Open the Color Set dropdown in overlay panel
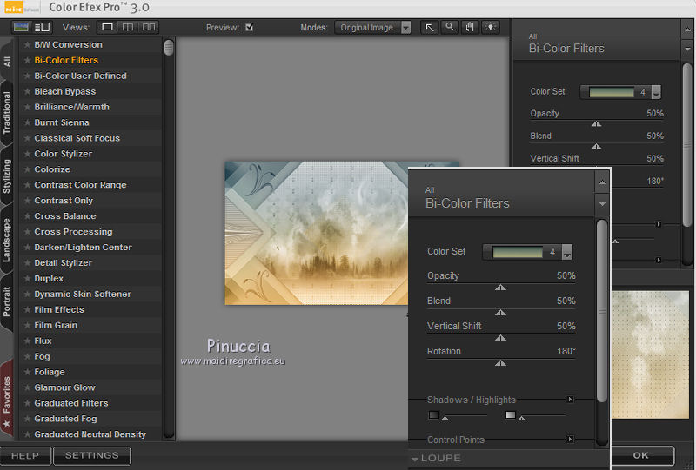The height and width of the screenshot is (470, 696). click(x=567, y=252)
